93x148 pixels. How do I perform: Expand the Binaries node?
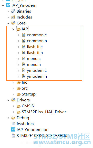pyautogui.click(x=8, y=11)
